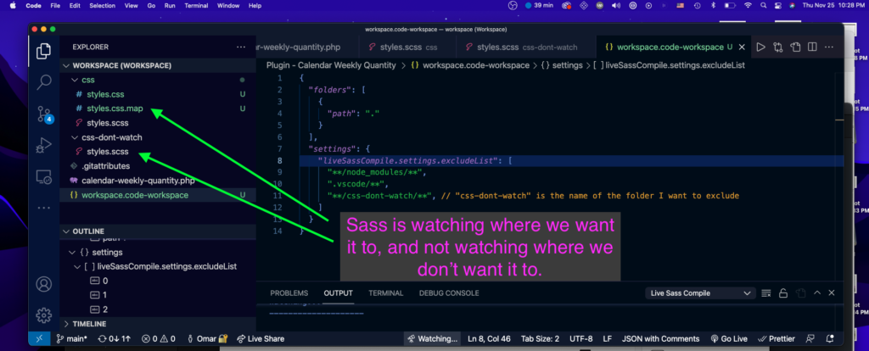The width and height of the screenshot is (869, 351).
Task: Open notifications bell in status bar
Action: (x=830, y=339)
